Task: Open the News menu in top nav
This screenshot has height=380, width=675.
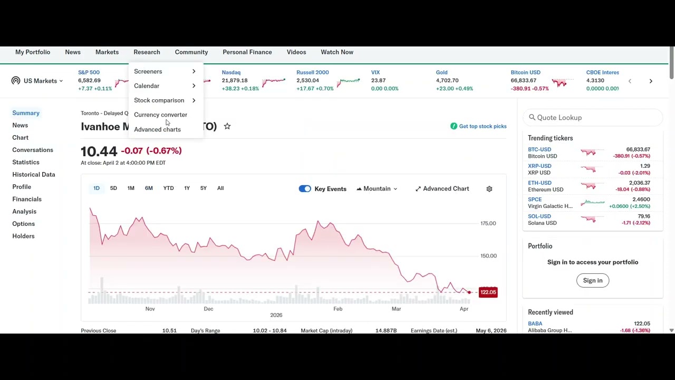Action: click(x=73, y=52)
